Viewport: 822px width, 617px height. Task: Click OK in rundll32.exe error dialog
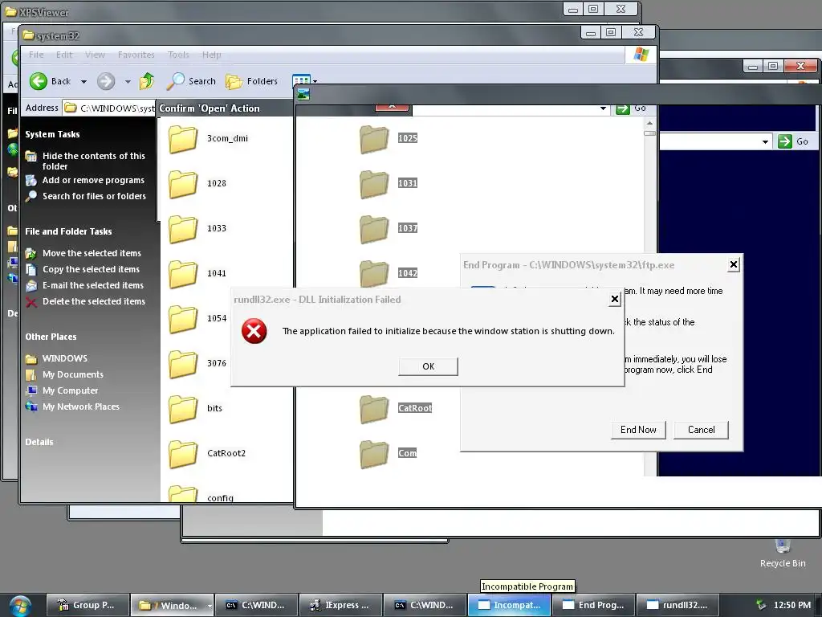click(x=429, y=366)
